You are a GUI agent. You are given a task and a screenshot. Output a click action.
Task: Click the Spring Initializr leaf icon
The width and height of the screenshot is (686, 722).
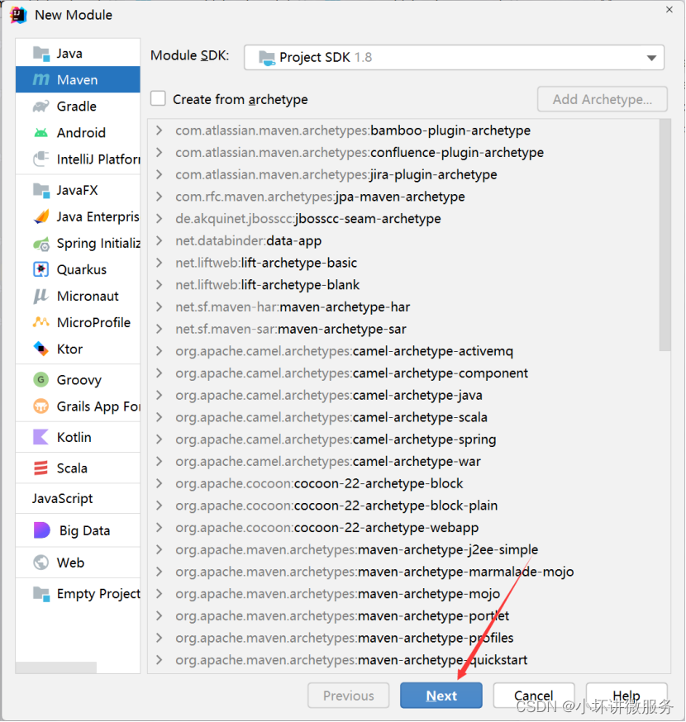[41, 244]
